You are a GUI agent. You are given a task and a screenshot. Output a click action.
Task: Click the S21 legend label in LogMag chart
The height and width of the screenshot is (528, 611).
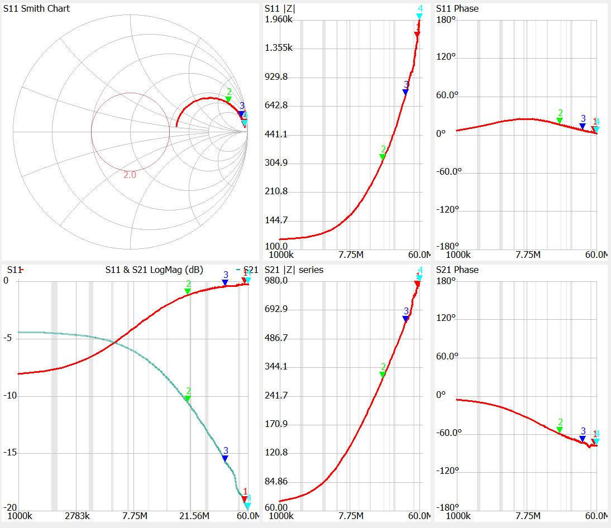coord(250,270)
